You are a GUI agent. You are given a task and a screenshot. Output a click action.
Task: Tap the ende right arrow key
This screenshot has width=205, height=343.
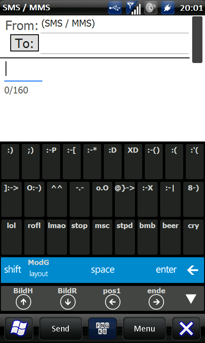(156, 298)
